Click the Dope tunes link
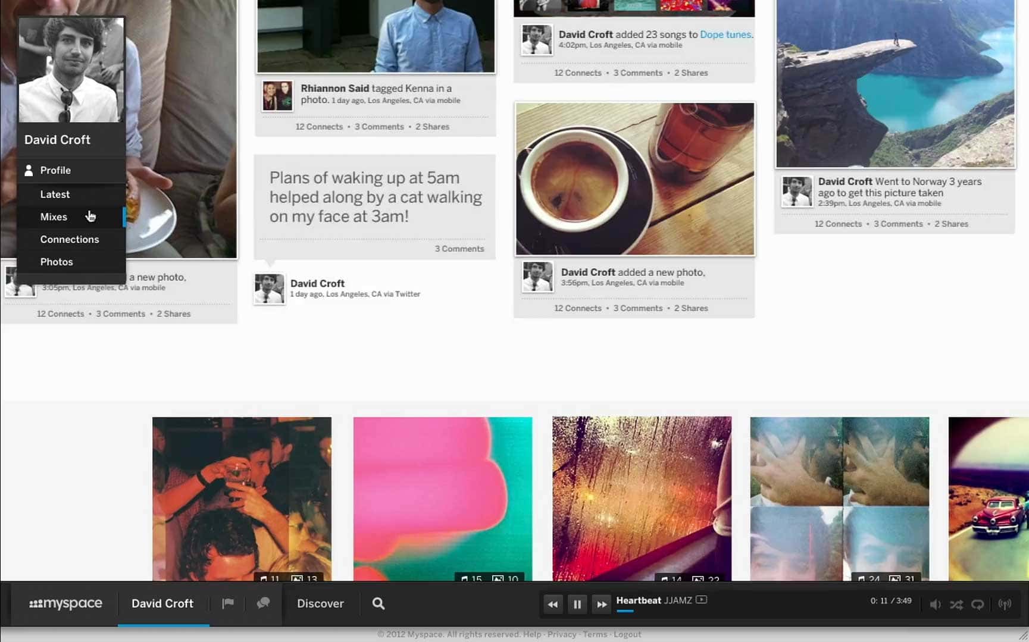1029x642 pixels. [725, 35]
